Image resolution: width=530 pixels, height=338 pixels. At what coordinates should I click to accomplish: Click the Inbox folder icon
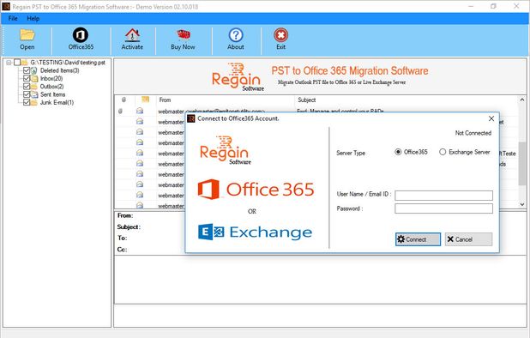[x=34, y=78]
